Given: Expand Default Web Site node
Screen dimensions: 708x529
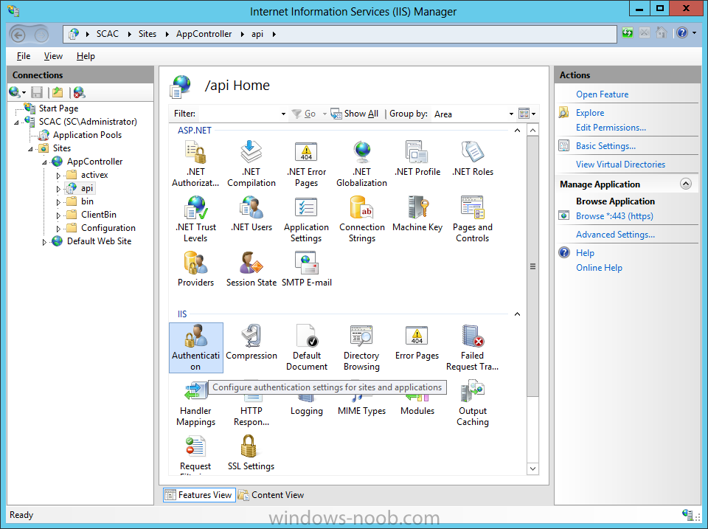Looking at the screenshot, I should point(44,242).
